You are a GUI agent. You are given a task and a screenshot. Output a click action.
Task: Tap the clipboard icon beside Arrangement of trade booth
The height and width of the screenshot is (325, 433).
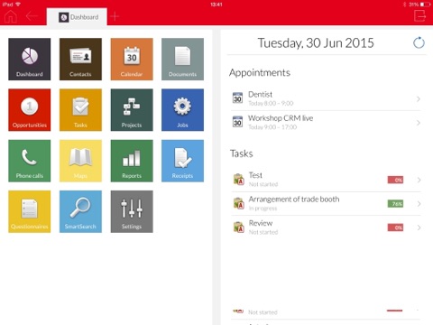(x=239, y=203)
